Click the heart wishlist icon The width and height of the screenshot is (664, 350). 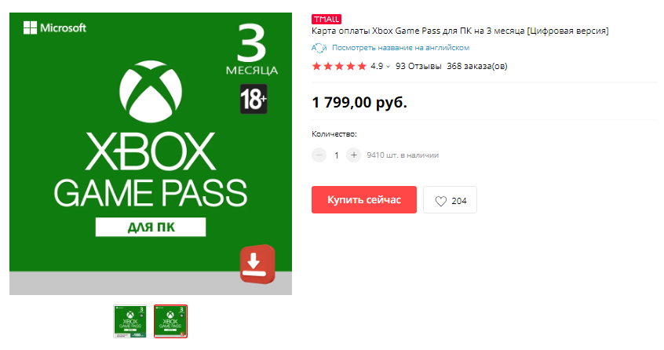coord(441,201)
